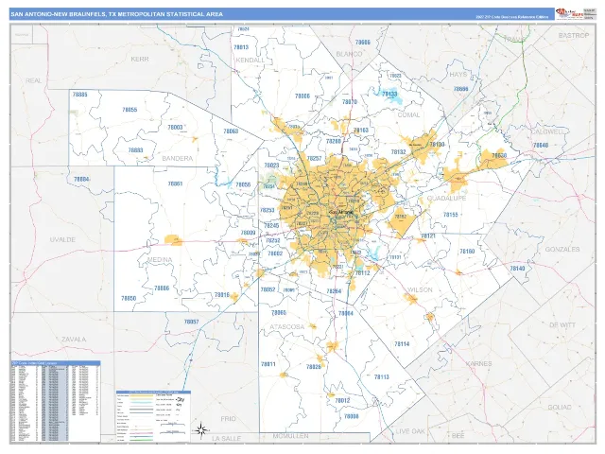Click ZIP code 78648 near Caldwell
The image size is (605, 454).
click(x=540, y=146)
